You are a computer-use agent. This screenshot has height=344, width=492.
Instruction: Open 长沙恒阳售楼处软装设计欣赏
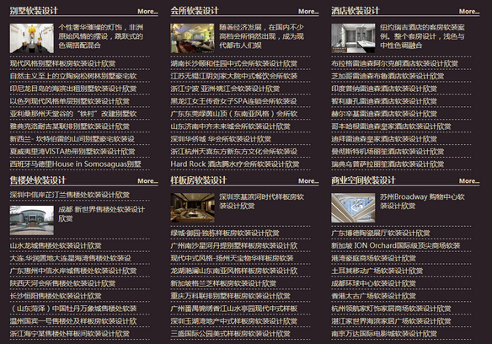click(x=56, y=296)
